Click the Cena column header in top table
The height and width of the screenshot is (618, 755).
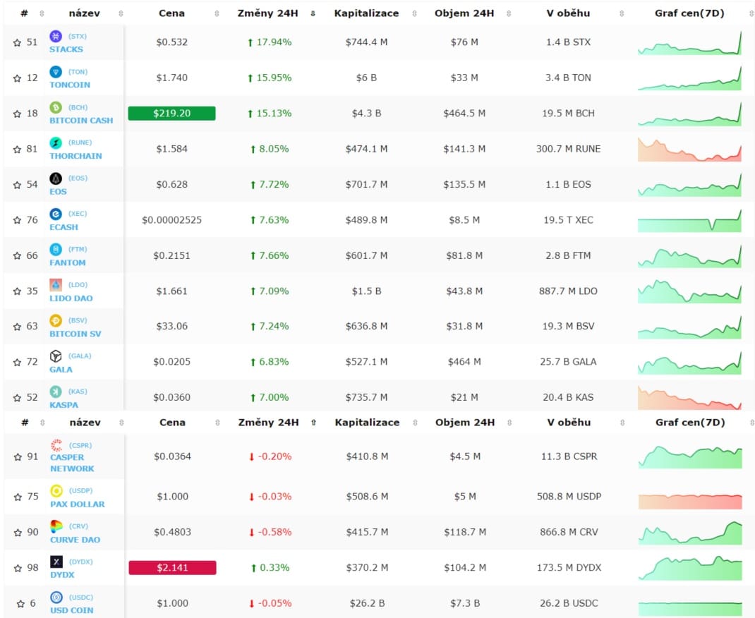point(171,13)
